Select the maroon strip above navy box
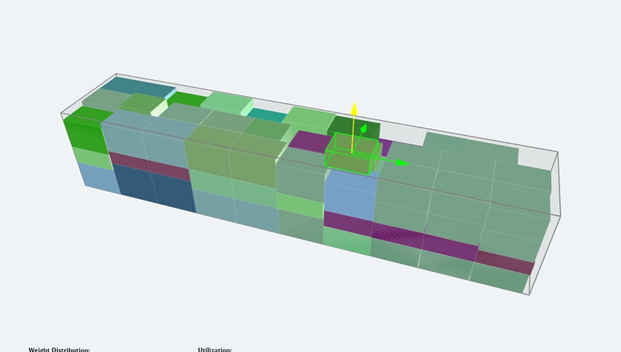The height and width of the screenshot is (352, 621). pyautogui.click(x=149, y=165)
